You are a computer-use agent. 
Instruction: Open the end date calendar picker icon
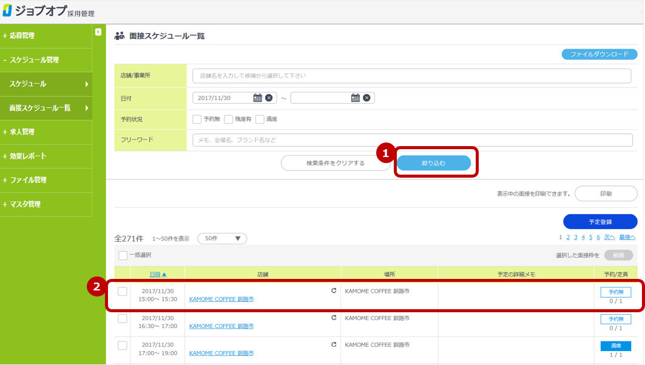[x=356, y=98]
